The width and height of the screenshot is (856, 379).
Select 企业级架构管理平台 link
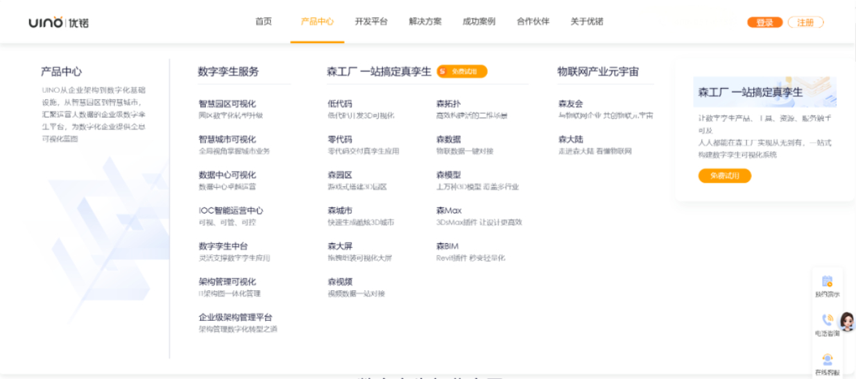pyautogui.click(x=235, y=317)
